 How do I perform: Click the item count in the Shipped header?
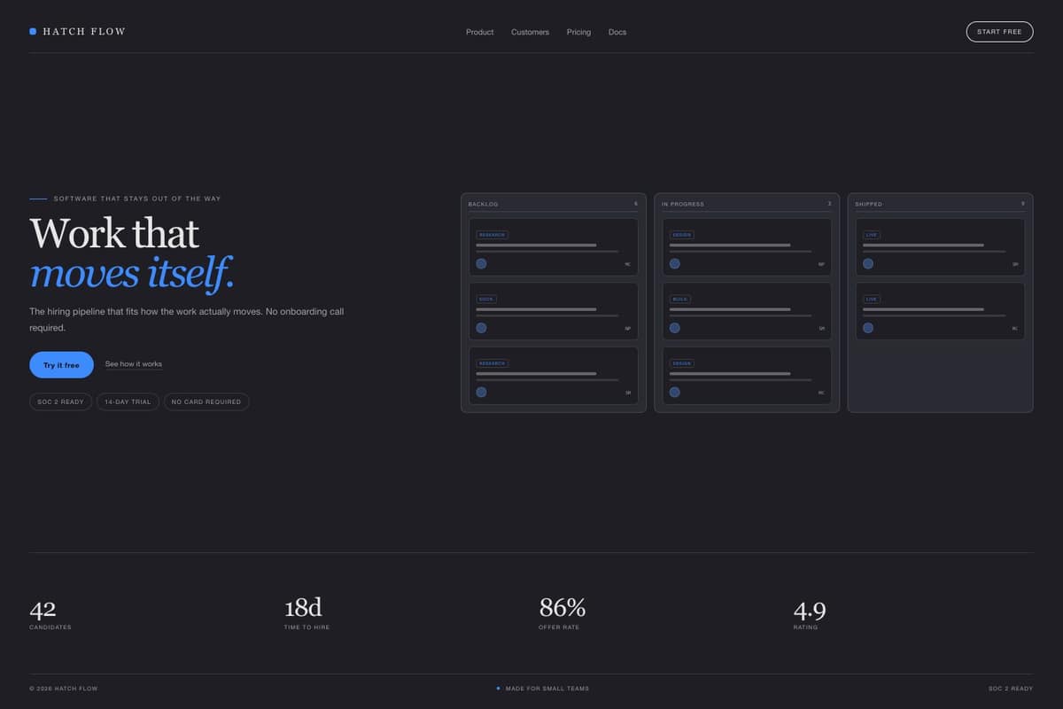coord(1022,204)
